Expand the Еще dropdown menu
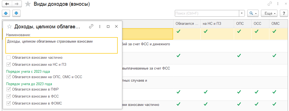This screenshot has height=111, width=289. click(269, 13)
